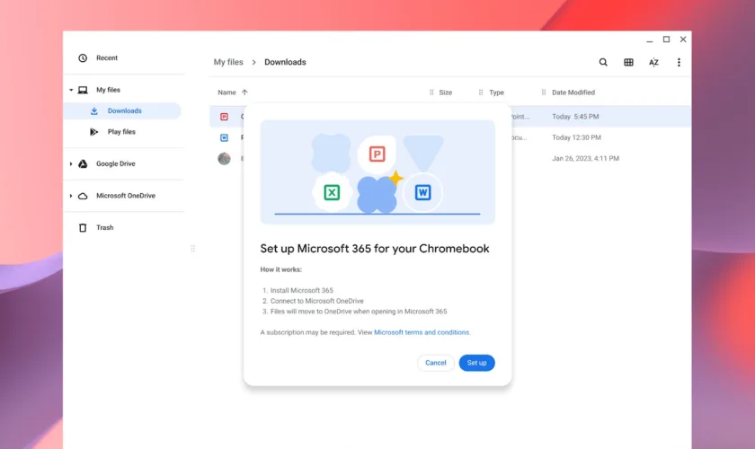Click the Recent clock icon
This screenshot has height=449, width=755.
[x=83, y=57]
